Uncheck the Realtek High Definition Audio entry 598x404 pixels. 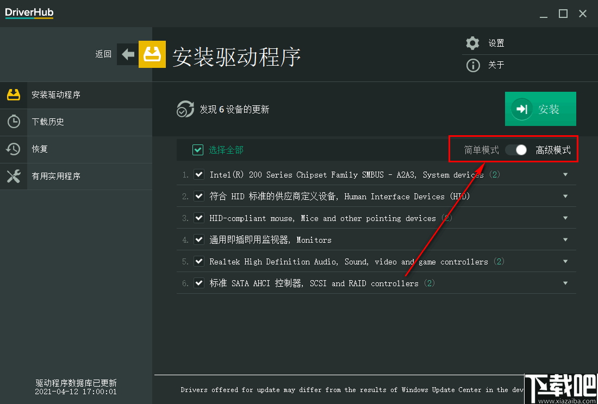pyautogui.click(x=199, y=261)
